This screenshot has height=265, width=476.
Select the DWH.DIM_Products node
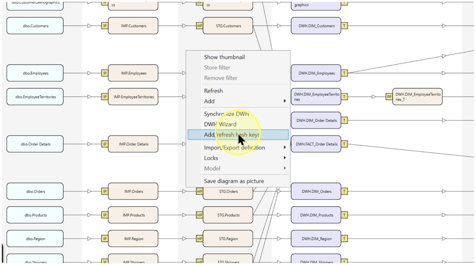point(316,215)
